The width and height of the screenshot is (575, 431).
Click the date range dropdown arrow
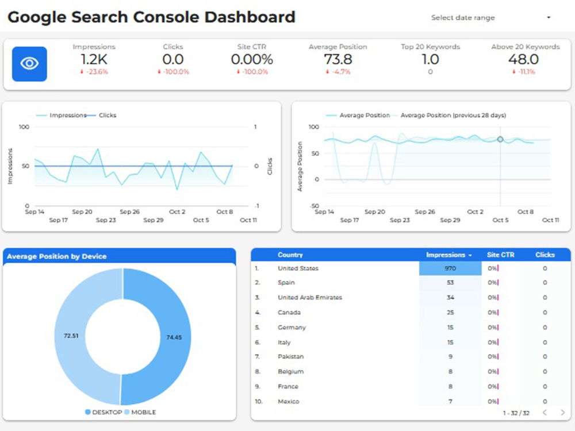pyautogui.click(x=549, y=18)
